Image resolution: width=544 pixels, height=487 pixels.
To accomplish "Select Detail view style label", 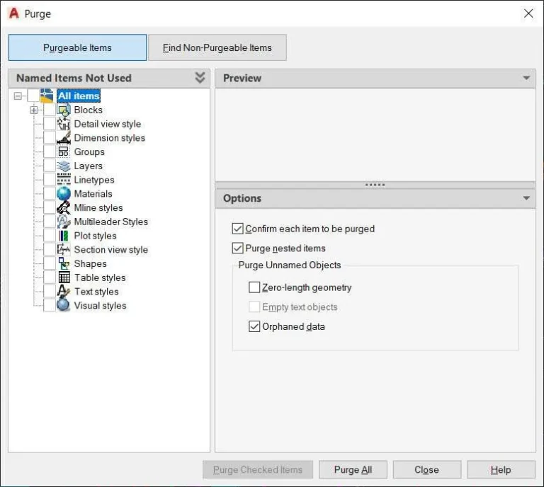I will pyautogui.click(x=108, y=124).
